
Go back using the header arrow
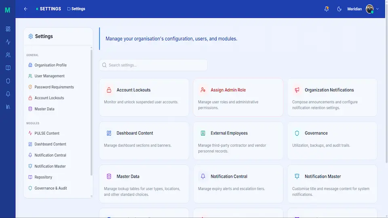tap(25, 9)
